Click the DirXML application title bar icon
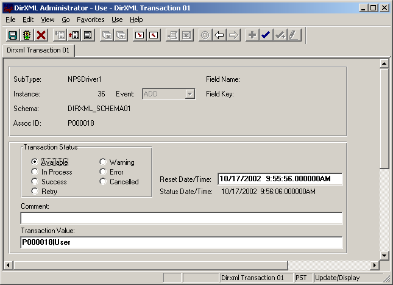This screenshot has height=285, width=393. (8, 8)
